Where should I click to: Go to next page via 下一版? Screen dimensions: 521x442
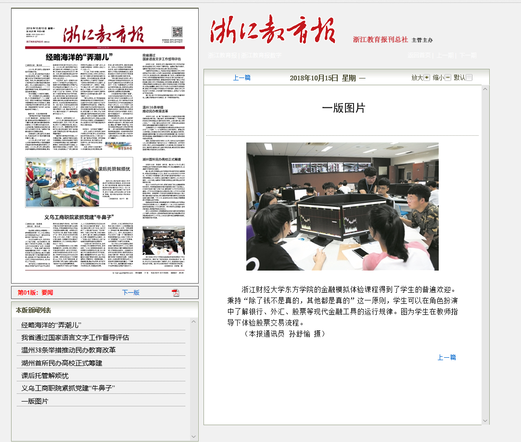(130, 293)
